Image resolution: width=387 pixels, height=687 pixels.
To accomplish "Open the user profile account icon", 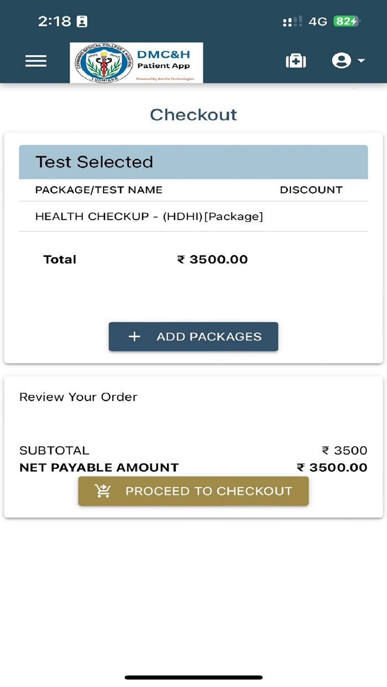I will [341, 61].
